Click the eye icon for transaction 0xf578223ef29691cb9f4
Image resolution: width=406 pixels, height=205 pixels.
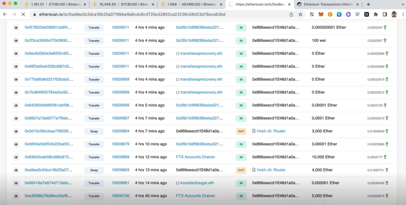pyautogui.click(x=16, y=28)
